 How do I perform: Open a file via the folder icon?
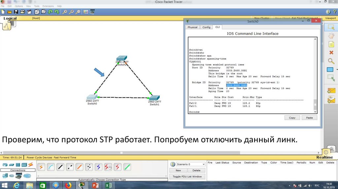pos(10,12)
